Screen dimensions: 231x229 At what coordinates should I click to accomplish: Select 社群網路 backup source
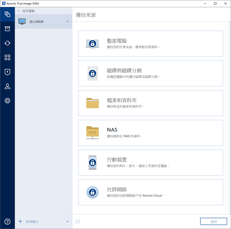pyautogui.click(x=150, y=192)
